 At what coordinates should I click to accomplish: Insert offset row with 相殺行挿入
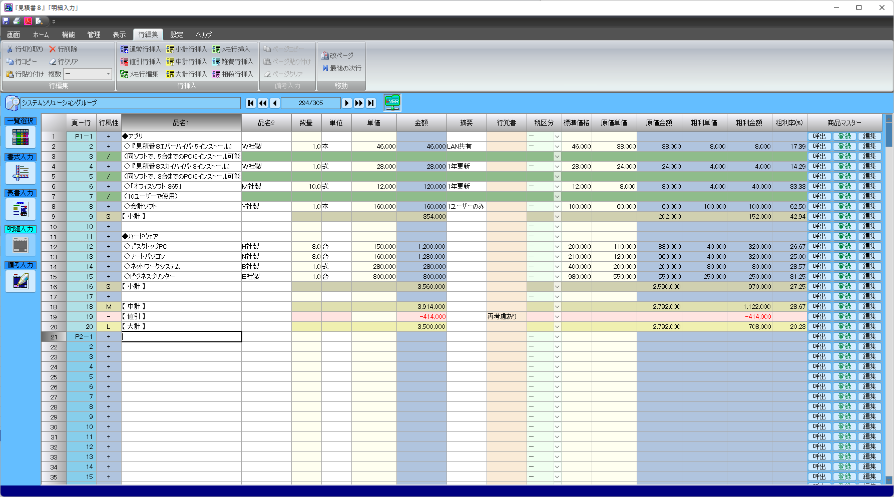[233, 74]
